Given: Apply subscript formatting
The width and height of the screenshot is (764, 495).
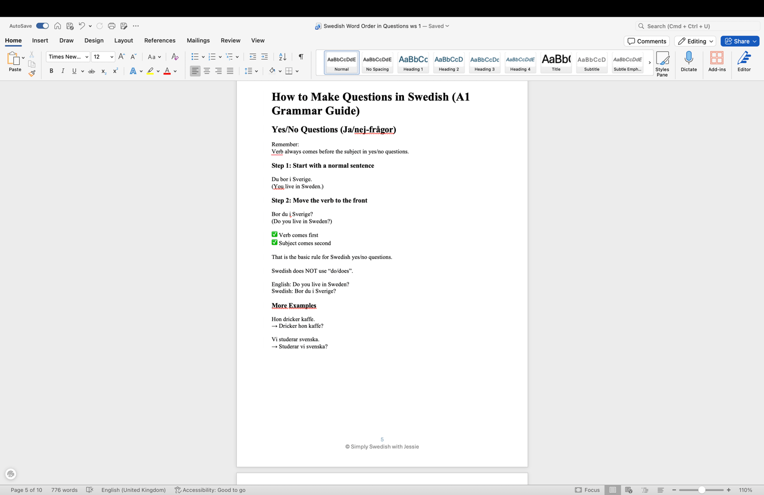Looking at the screenshot, I should click(x=103, y=71).
